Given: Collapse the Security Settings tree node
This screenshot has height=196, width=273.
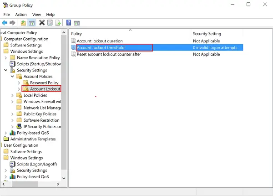Looking at the screenshot, I should 6,70.
